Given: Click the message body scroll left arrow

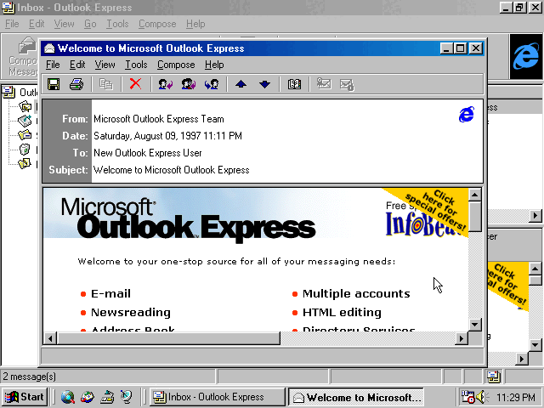Looking at the screenshot, I should tap(50, 338).
